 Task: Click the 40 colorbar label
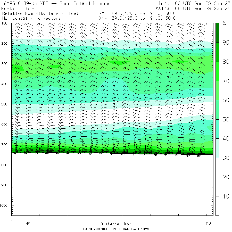point(226,139)
